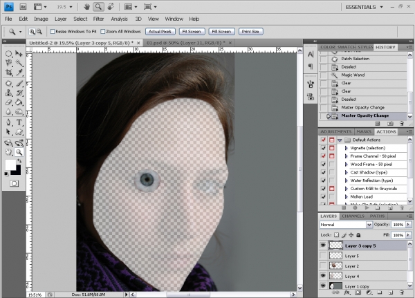Toggle Quick Mask mode
This screenshot has width=415, height=298.
tap(14, 183)
